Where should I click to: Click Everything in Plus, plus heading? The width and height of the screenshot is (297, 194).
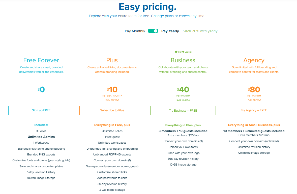pyautogui.click(x=183, y=125)
